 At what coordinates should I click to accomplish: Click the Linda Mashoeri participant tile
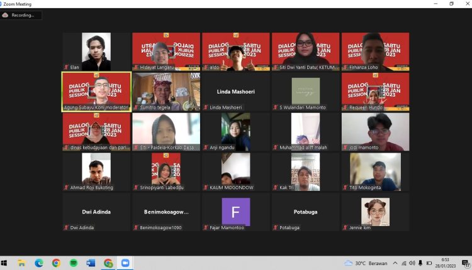236,92
